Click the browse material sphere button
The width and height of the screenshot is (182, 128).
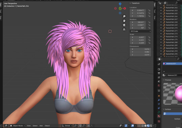(x=164, y=75)
